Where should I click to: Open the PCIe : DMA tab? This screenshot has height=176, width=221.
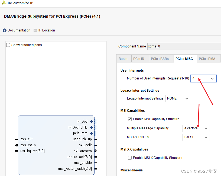pos(207,59)
